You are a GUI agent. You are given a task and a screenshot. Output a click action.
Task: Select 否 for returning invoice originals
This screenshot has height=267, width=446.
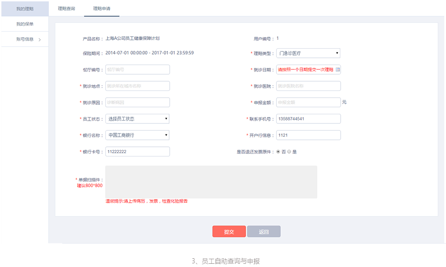[278, 151]
